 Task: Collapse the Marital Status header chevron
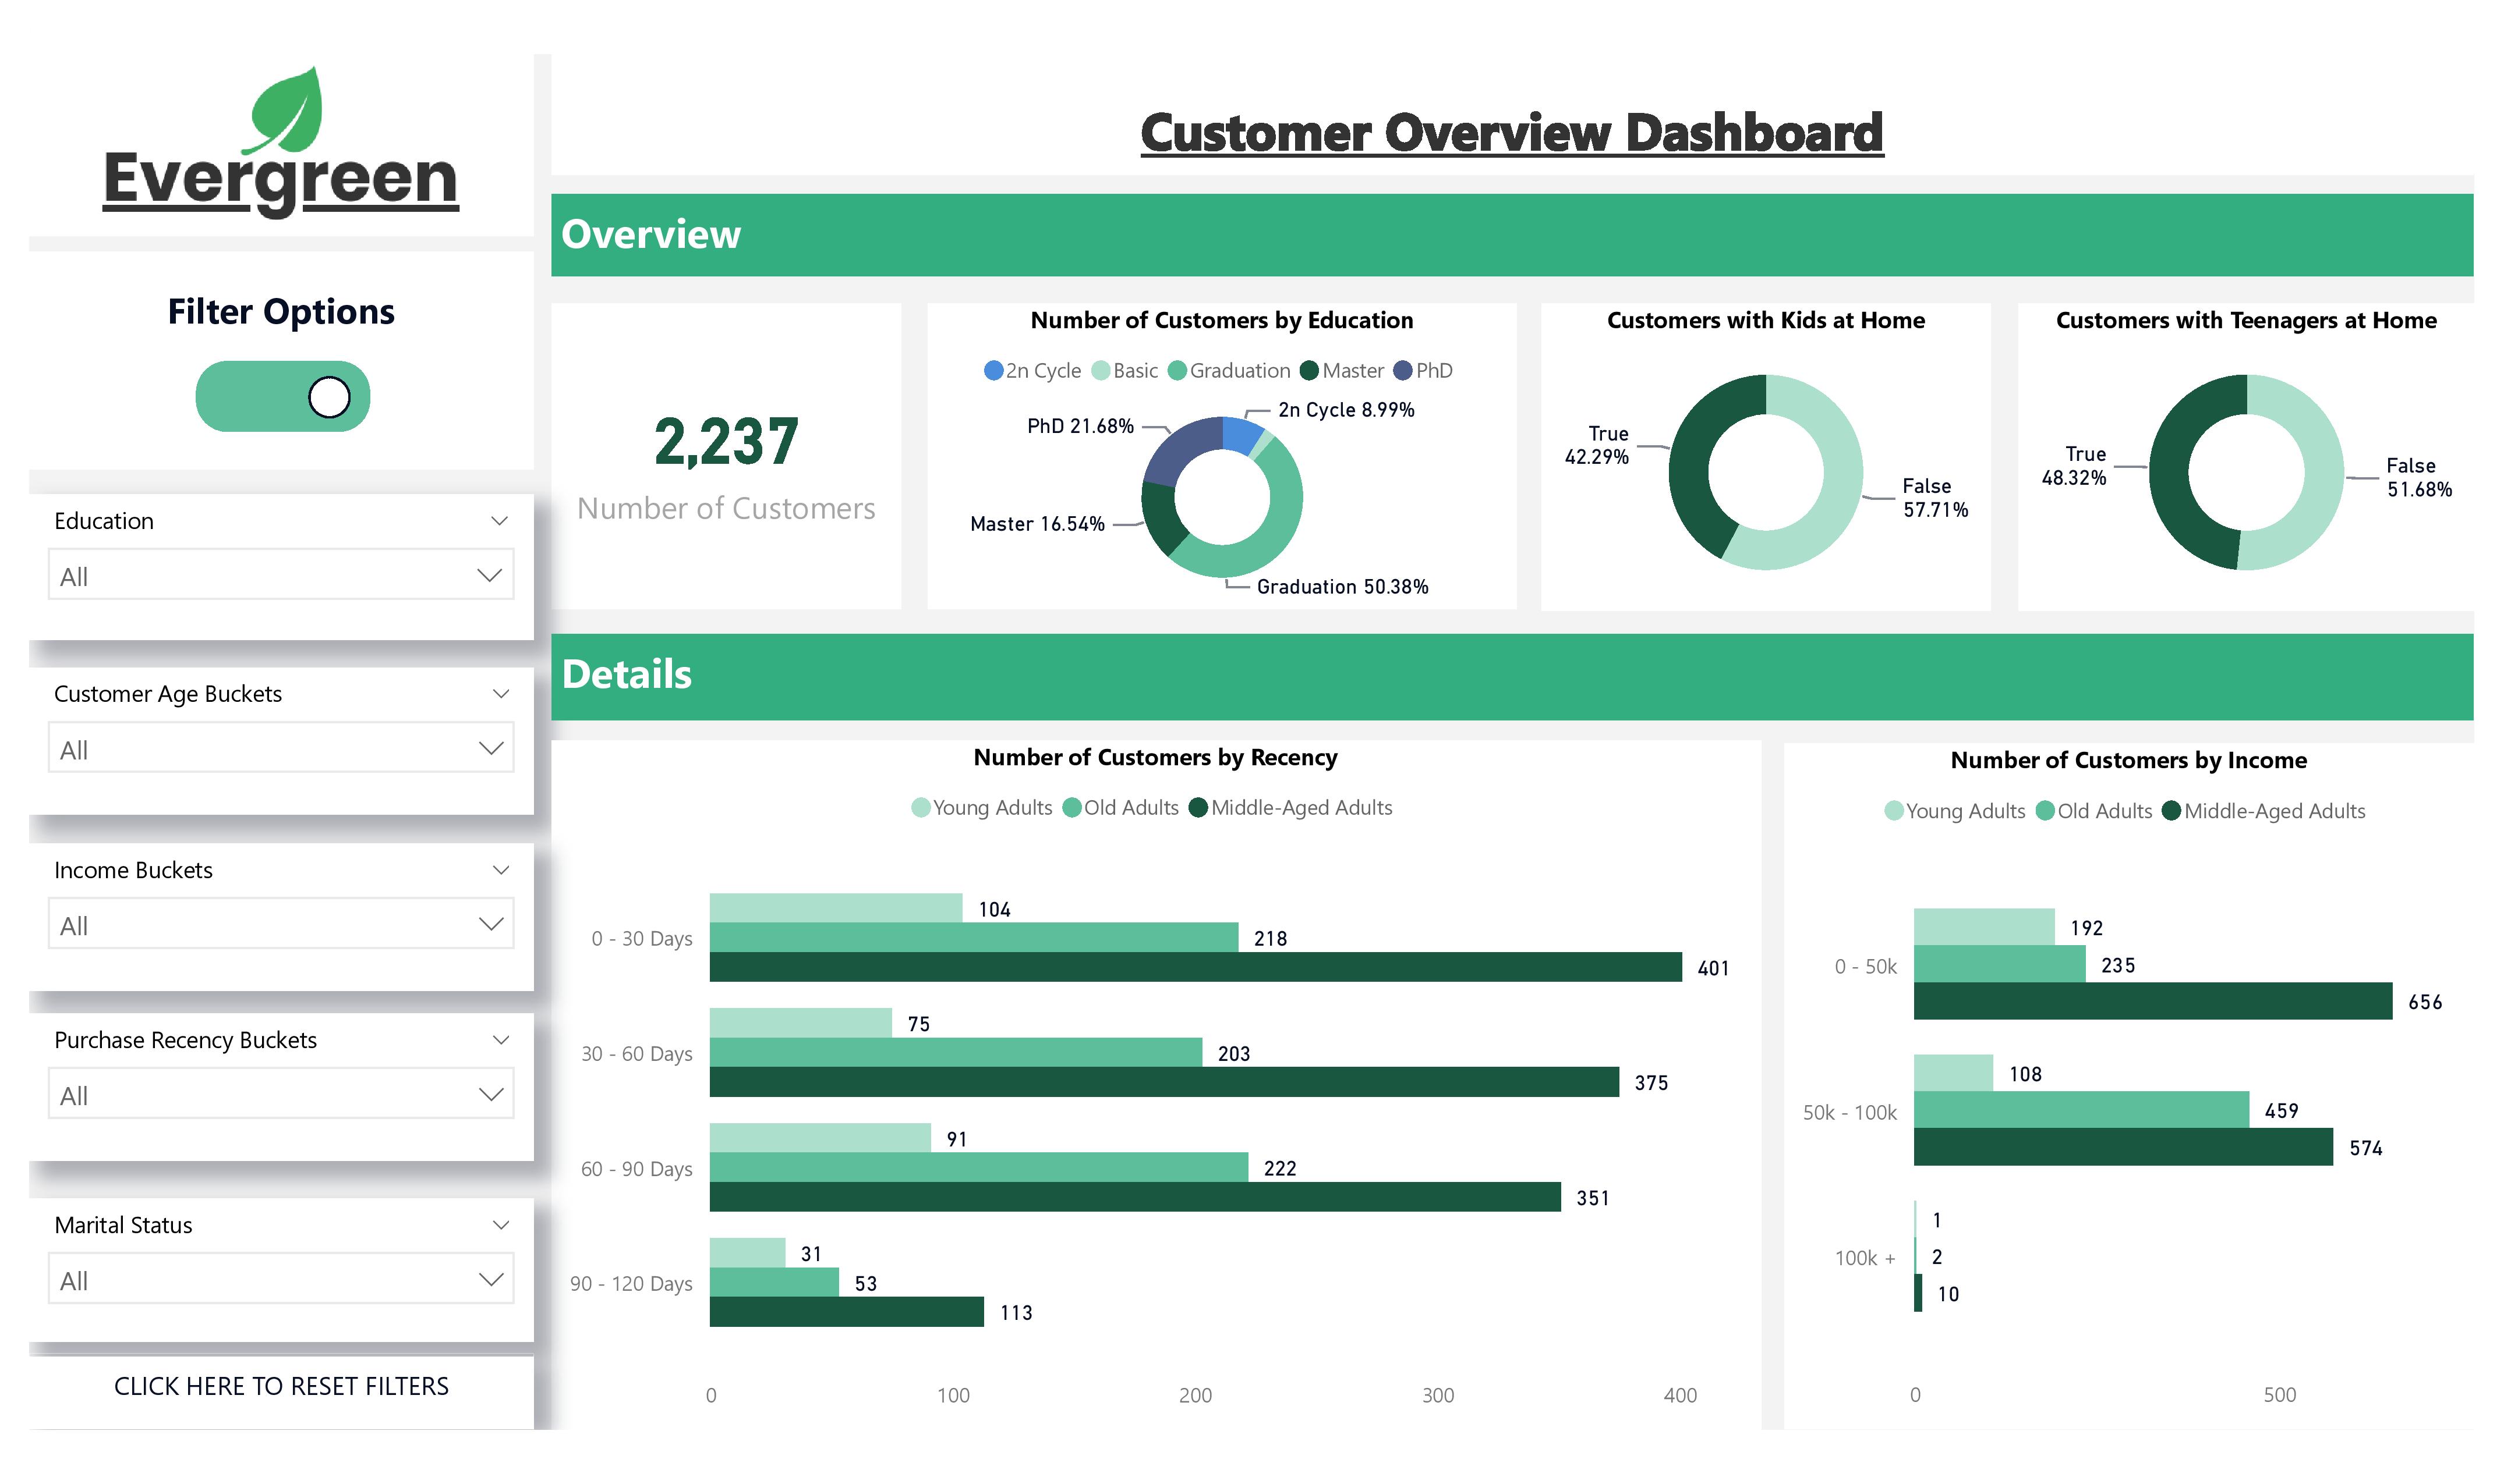tap(500, 1225)
